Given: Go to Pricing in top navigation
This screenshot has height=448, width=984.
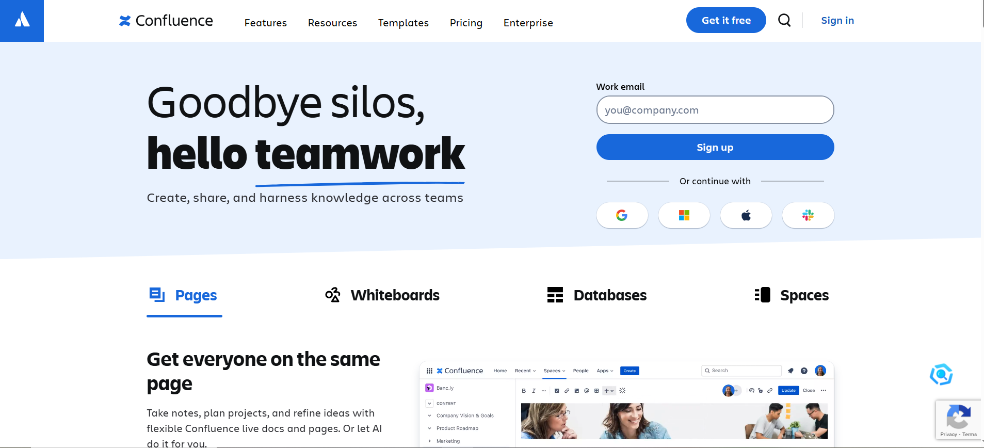Looking at the screenshot, I should point(466,23).
